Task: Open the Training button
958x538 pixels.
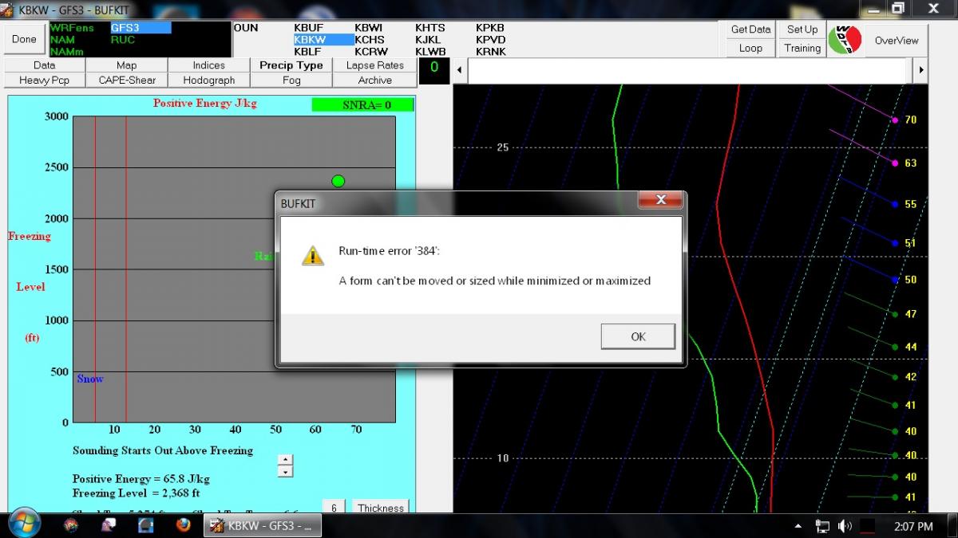Action: click(802, 48)
